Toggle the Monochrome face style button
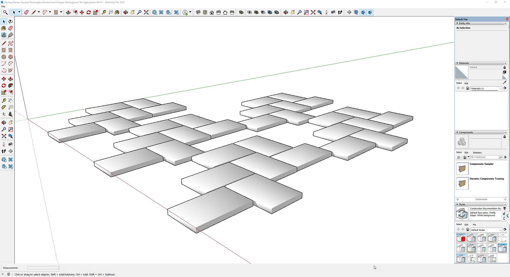The height and width of the screenshot is (277, 510). (277, 12)
